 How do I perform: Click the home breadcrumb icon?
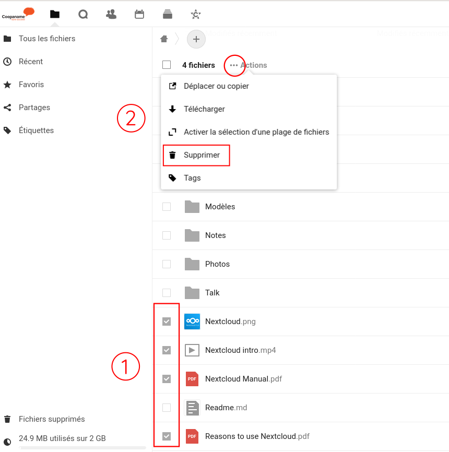[x=164, y=39]
